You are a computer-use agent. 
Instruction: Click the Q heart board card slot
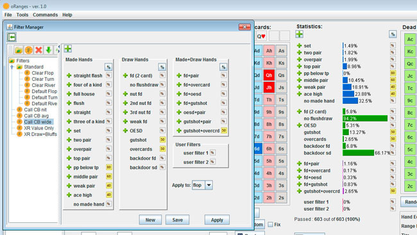[261, 36]
